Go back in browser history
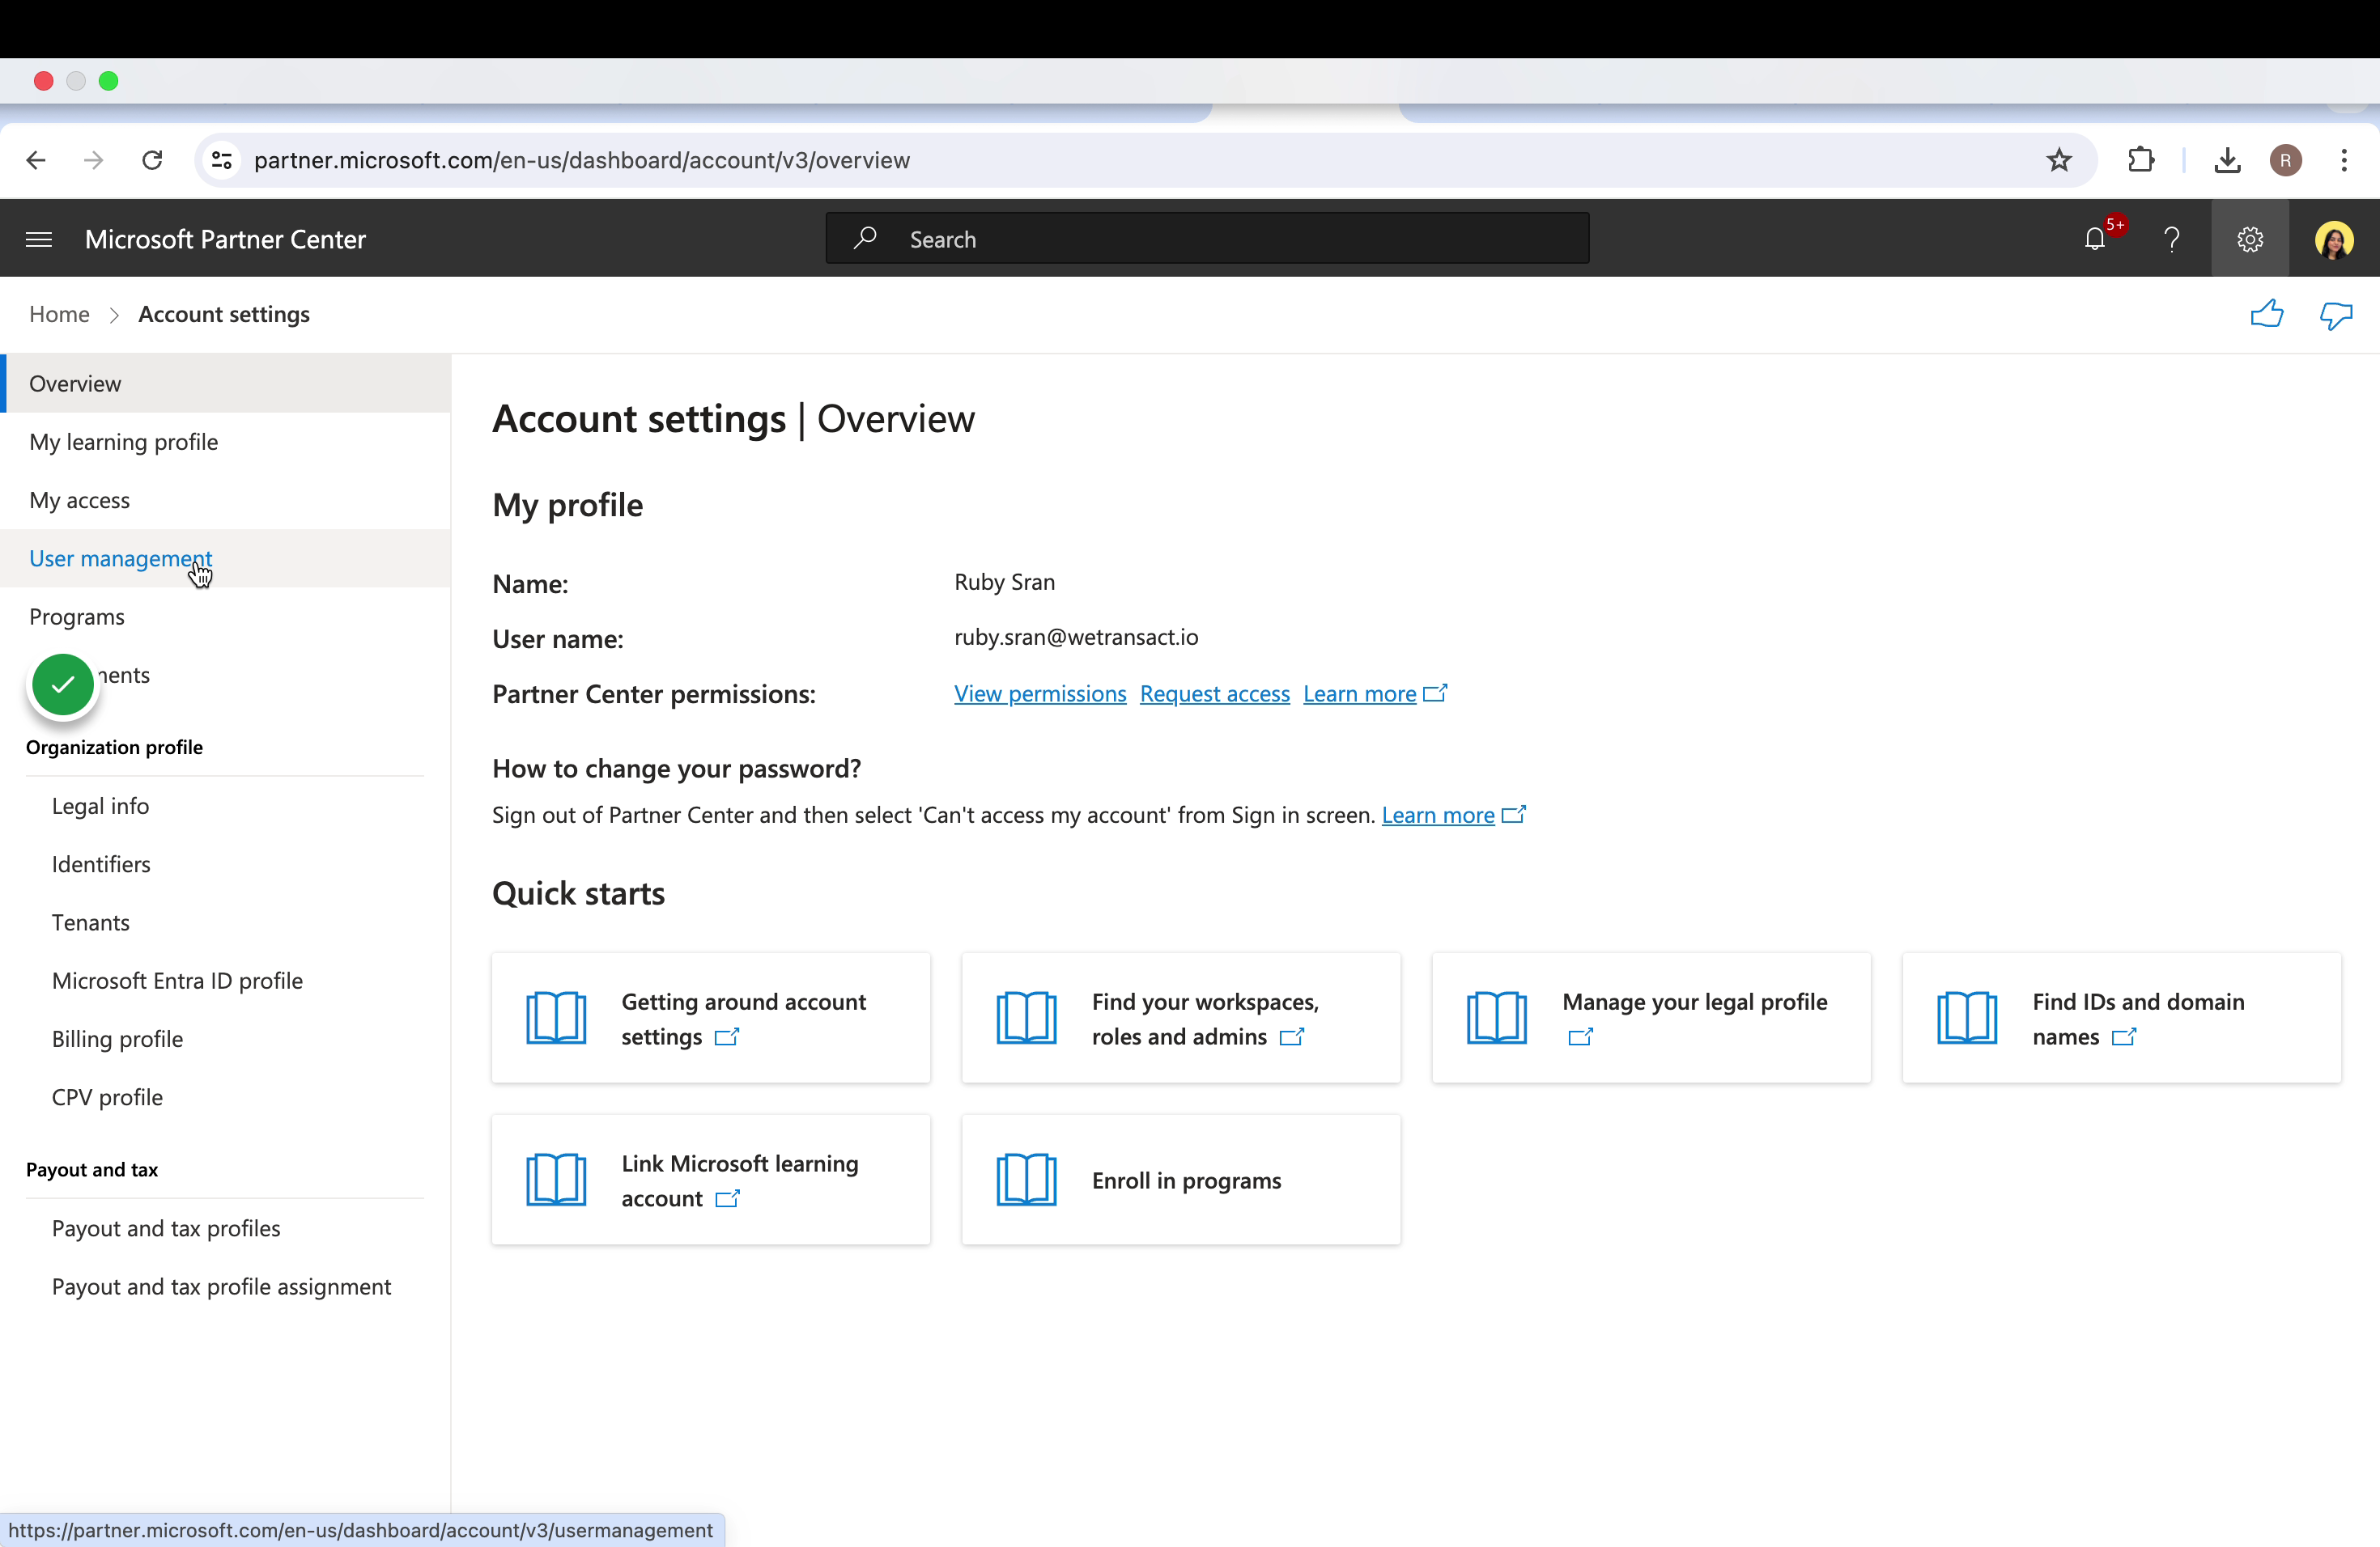 click(x=36, y=160)
